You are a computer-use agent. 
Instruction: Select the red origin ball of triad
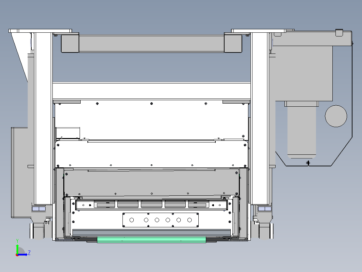point(17,255)
